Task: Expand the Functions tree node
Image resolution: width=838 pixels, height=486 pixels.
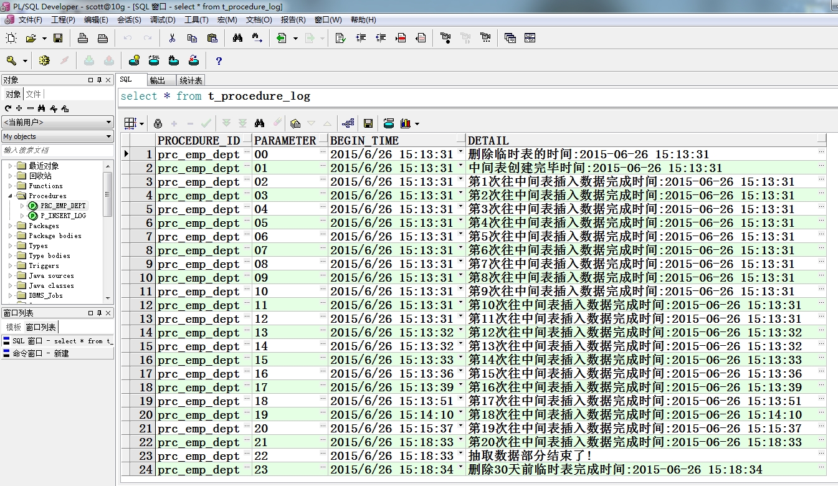Action: click(10, 186)
